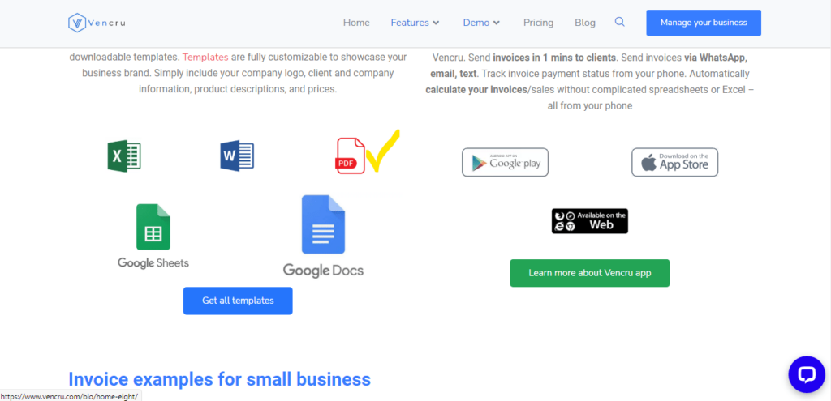This screenshot has width=831, height=401.
Task: Click the Download on the App Store badge
Action: [674, 162]
